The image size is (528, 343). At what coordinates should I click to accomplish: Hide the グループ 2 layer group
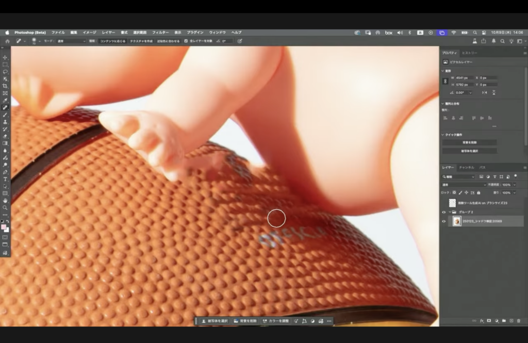click(444, 212)
